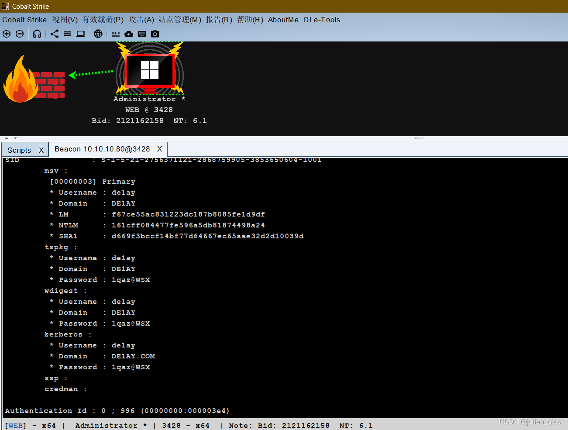Click the kerberos password 1qaz@WSX

click(x=131, y=367)
